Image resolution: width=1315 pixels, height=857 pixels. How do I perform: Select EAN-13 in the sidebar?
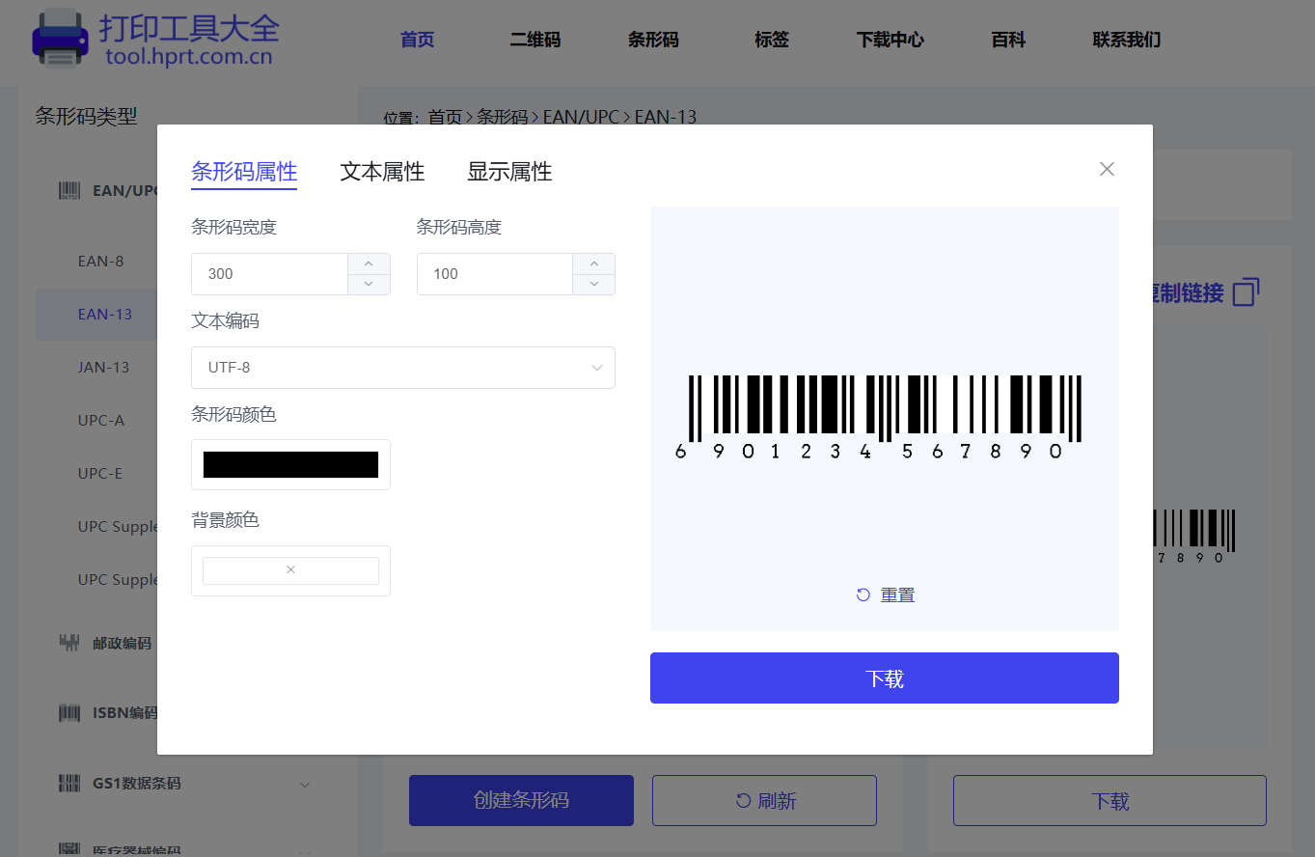pyautogui.click(x=105, y=315)
